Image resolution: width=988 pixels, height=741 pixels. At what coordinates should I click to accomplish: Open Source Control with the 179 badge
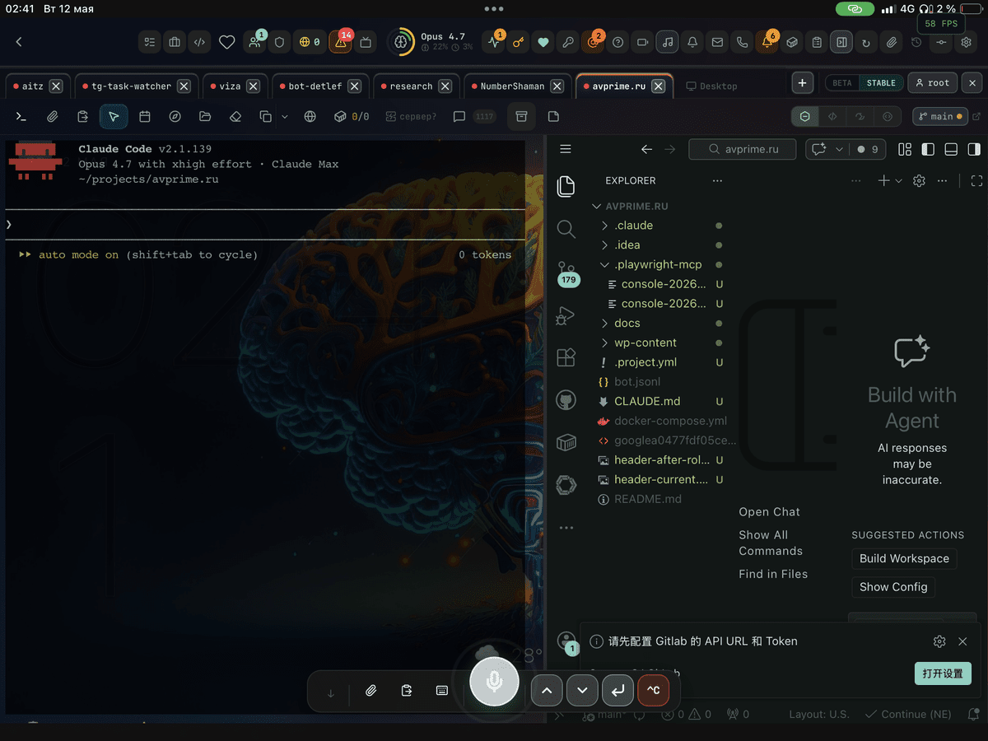click(566, 273)
